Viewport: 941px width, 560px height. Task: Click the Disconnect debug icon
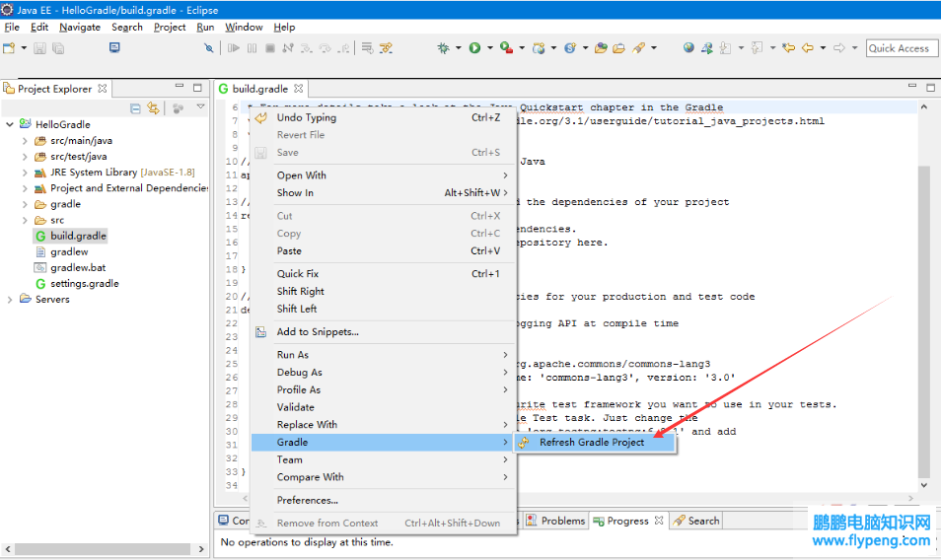click(288, 48)
